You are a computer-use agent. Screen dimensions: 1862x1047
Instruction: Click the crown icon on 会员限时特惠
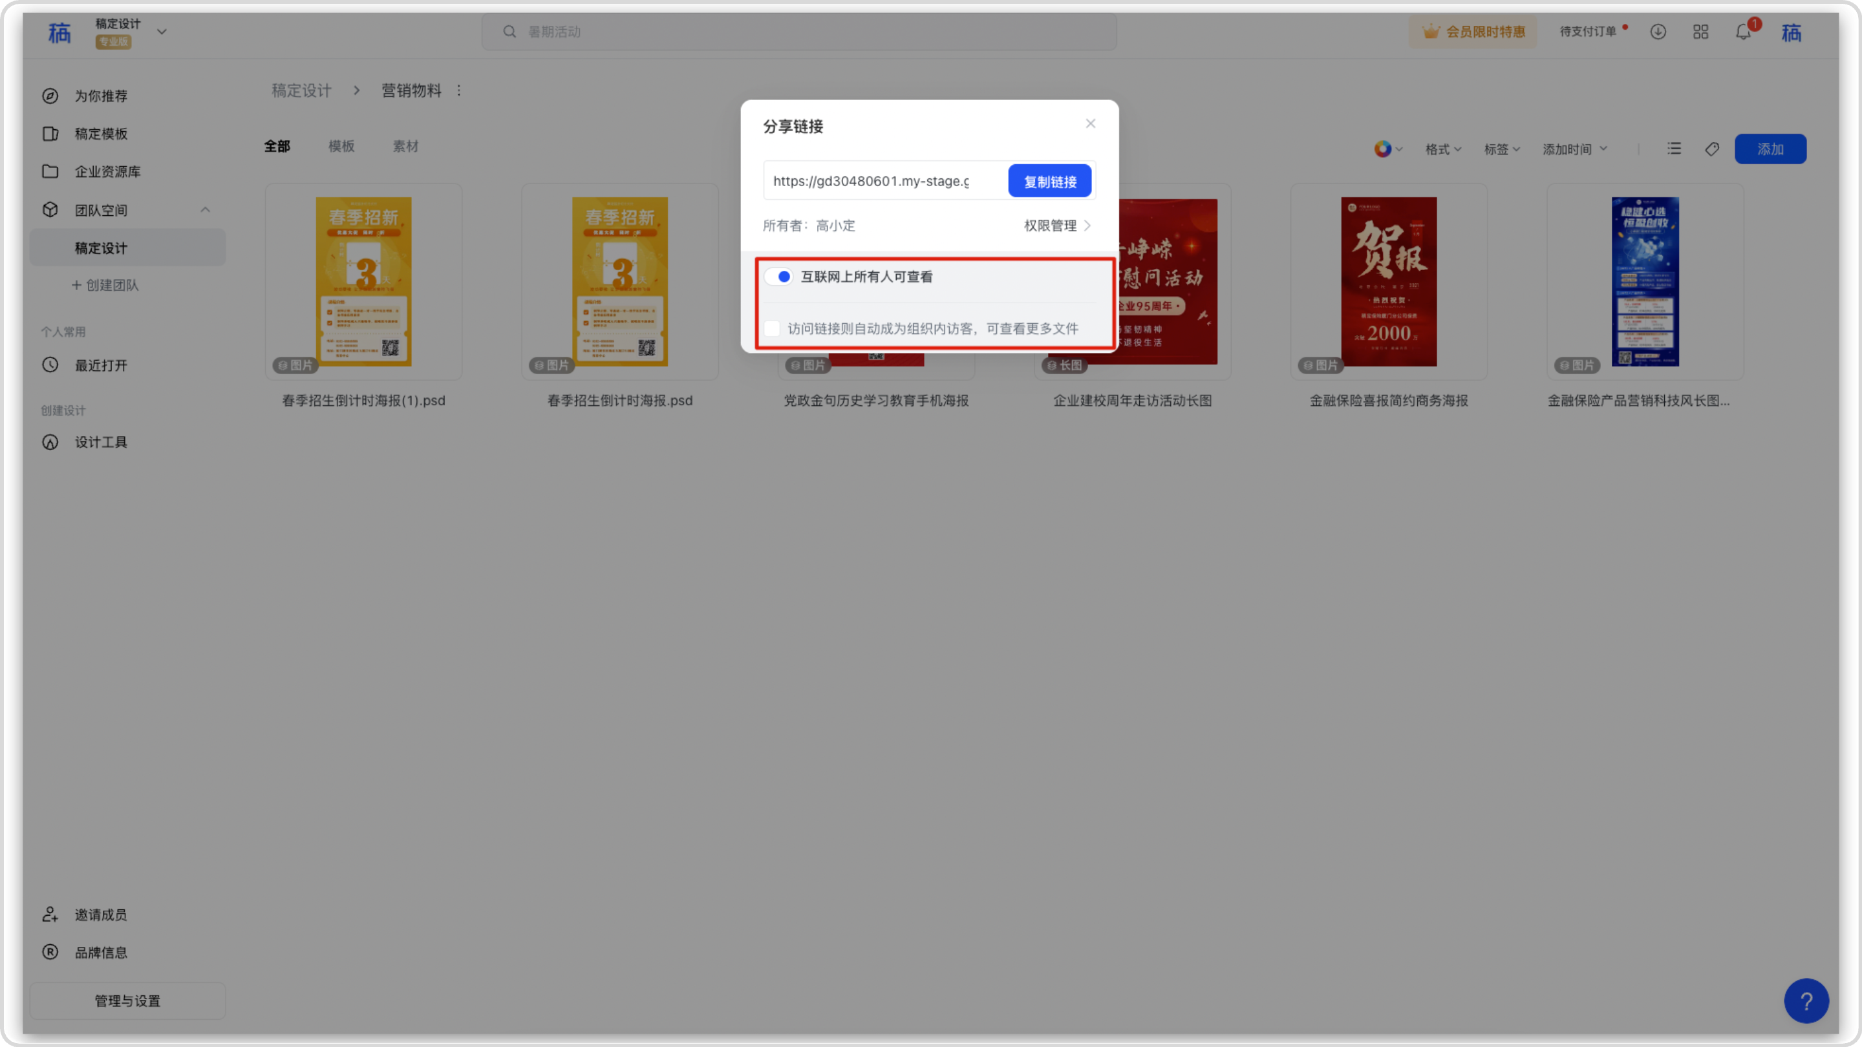(x=1431, y=32)
